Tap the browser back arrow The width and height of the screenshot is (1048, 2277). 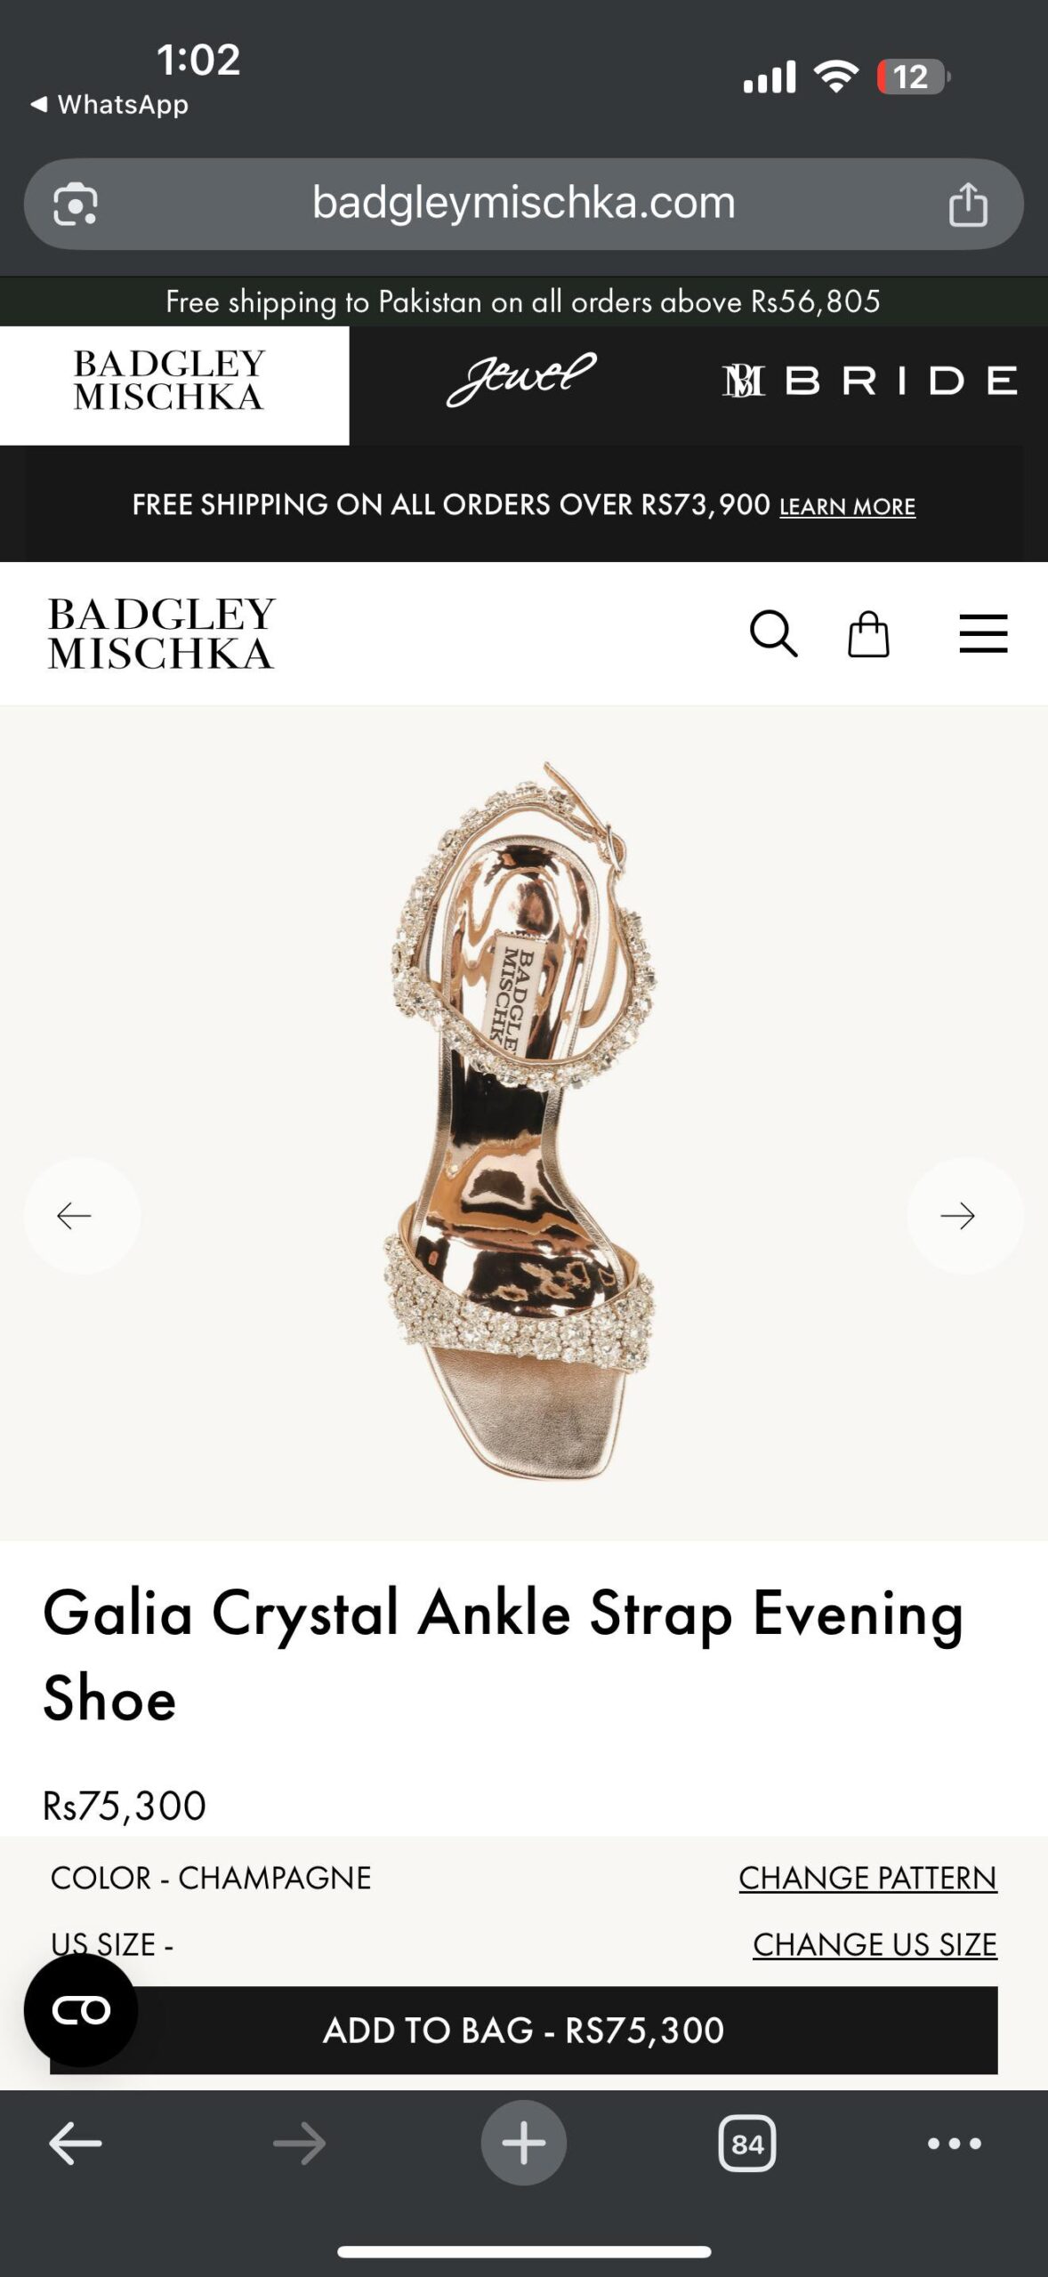[76, 2143]
